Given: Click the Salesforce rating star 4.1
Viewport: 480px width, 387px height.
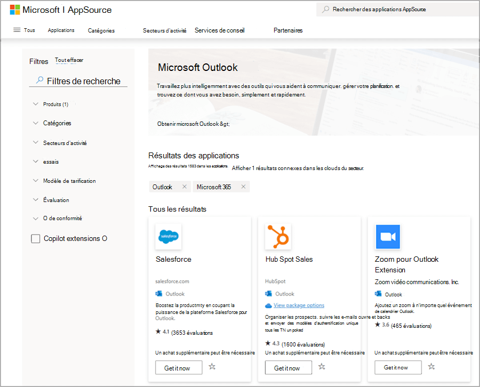Looking at the screenshot, I should point(158,332).
